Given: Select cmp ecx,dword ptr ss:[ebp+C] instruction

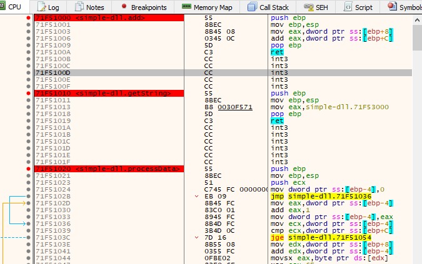Looking at the screenshot, I should (x=332, y=230).
